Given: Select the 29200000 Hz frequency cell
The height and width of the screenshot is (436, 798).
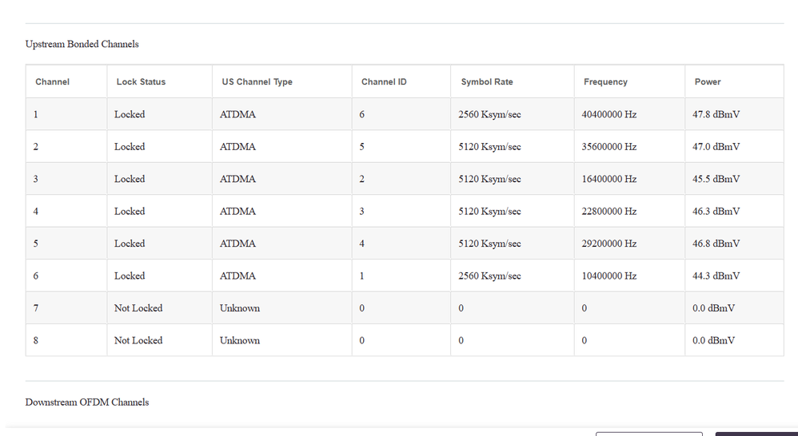Looking at the screenshot, I should click(x=608, y=244).
